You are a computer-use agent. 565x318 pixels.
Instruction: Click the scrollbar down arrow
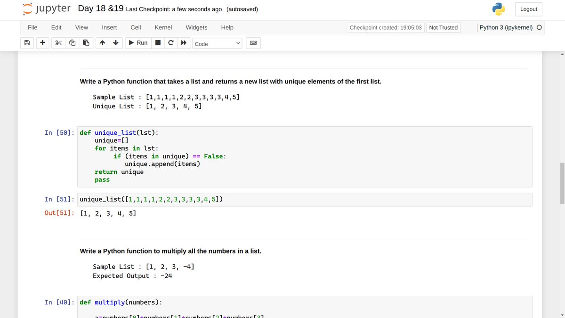[562, 315]
